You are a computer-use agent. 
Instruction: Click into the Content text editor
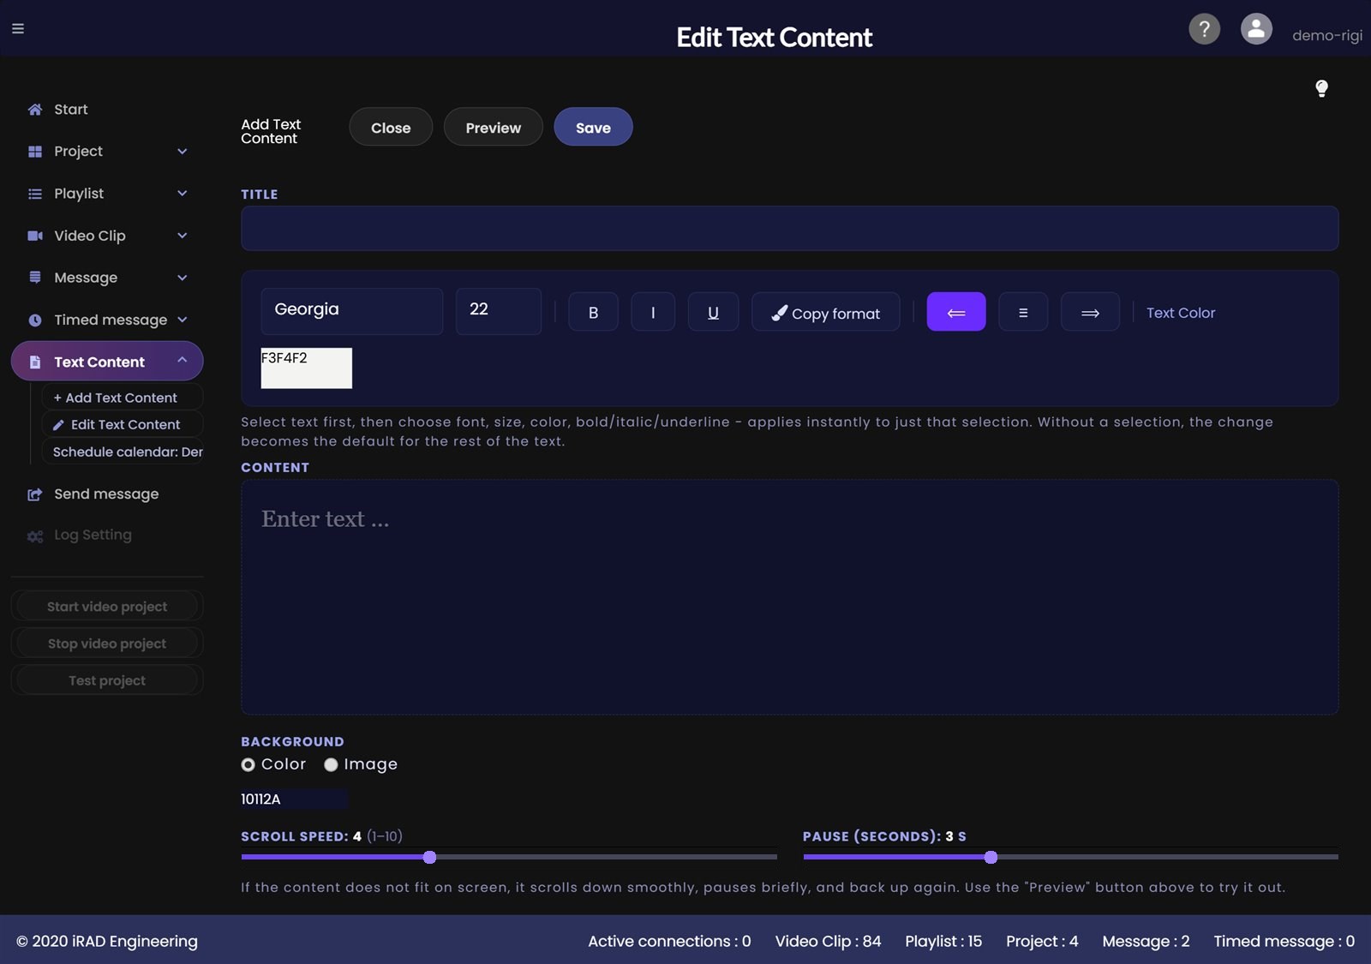[789, 597]
